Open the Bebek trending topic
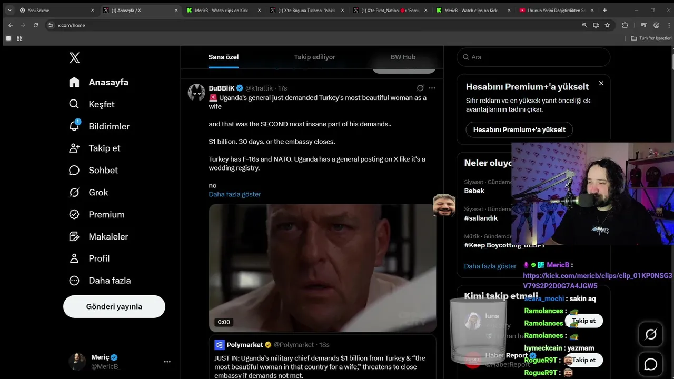This screenshot has height=379, width=674. tap(474, 191)
